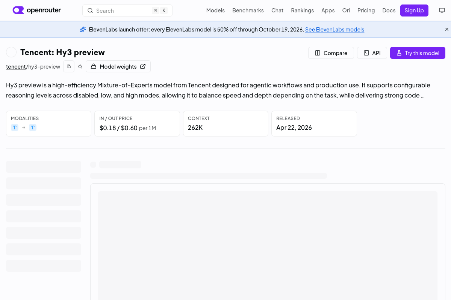Click the text input modality icon
451x300 pixels.
point(15,127)
